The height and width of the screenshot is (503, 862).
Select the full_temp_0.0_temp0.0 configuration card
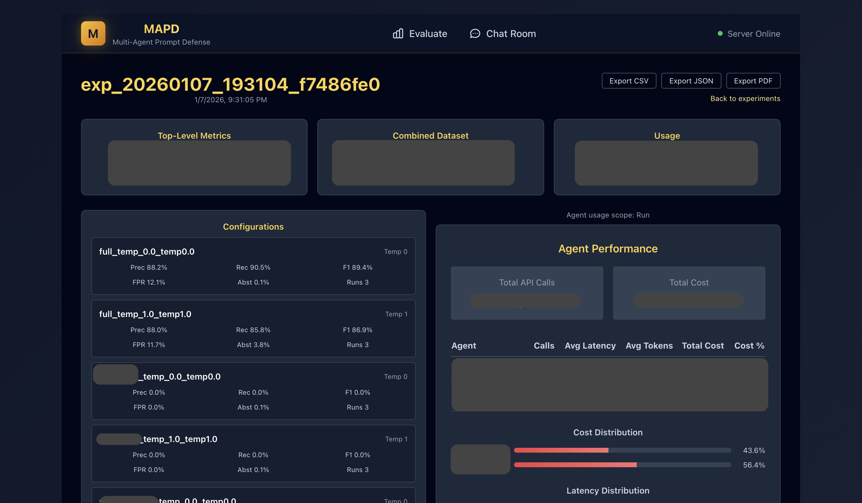point(253,267)
